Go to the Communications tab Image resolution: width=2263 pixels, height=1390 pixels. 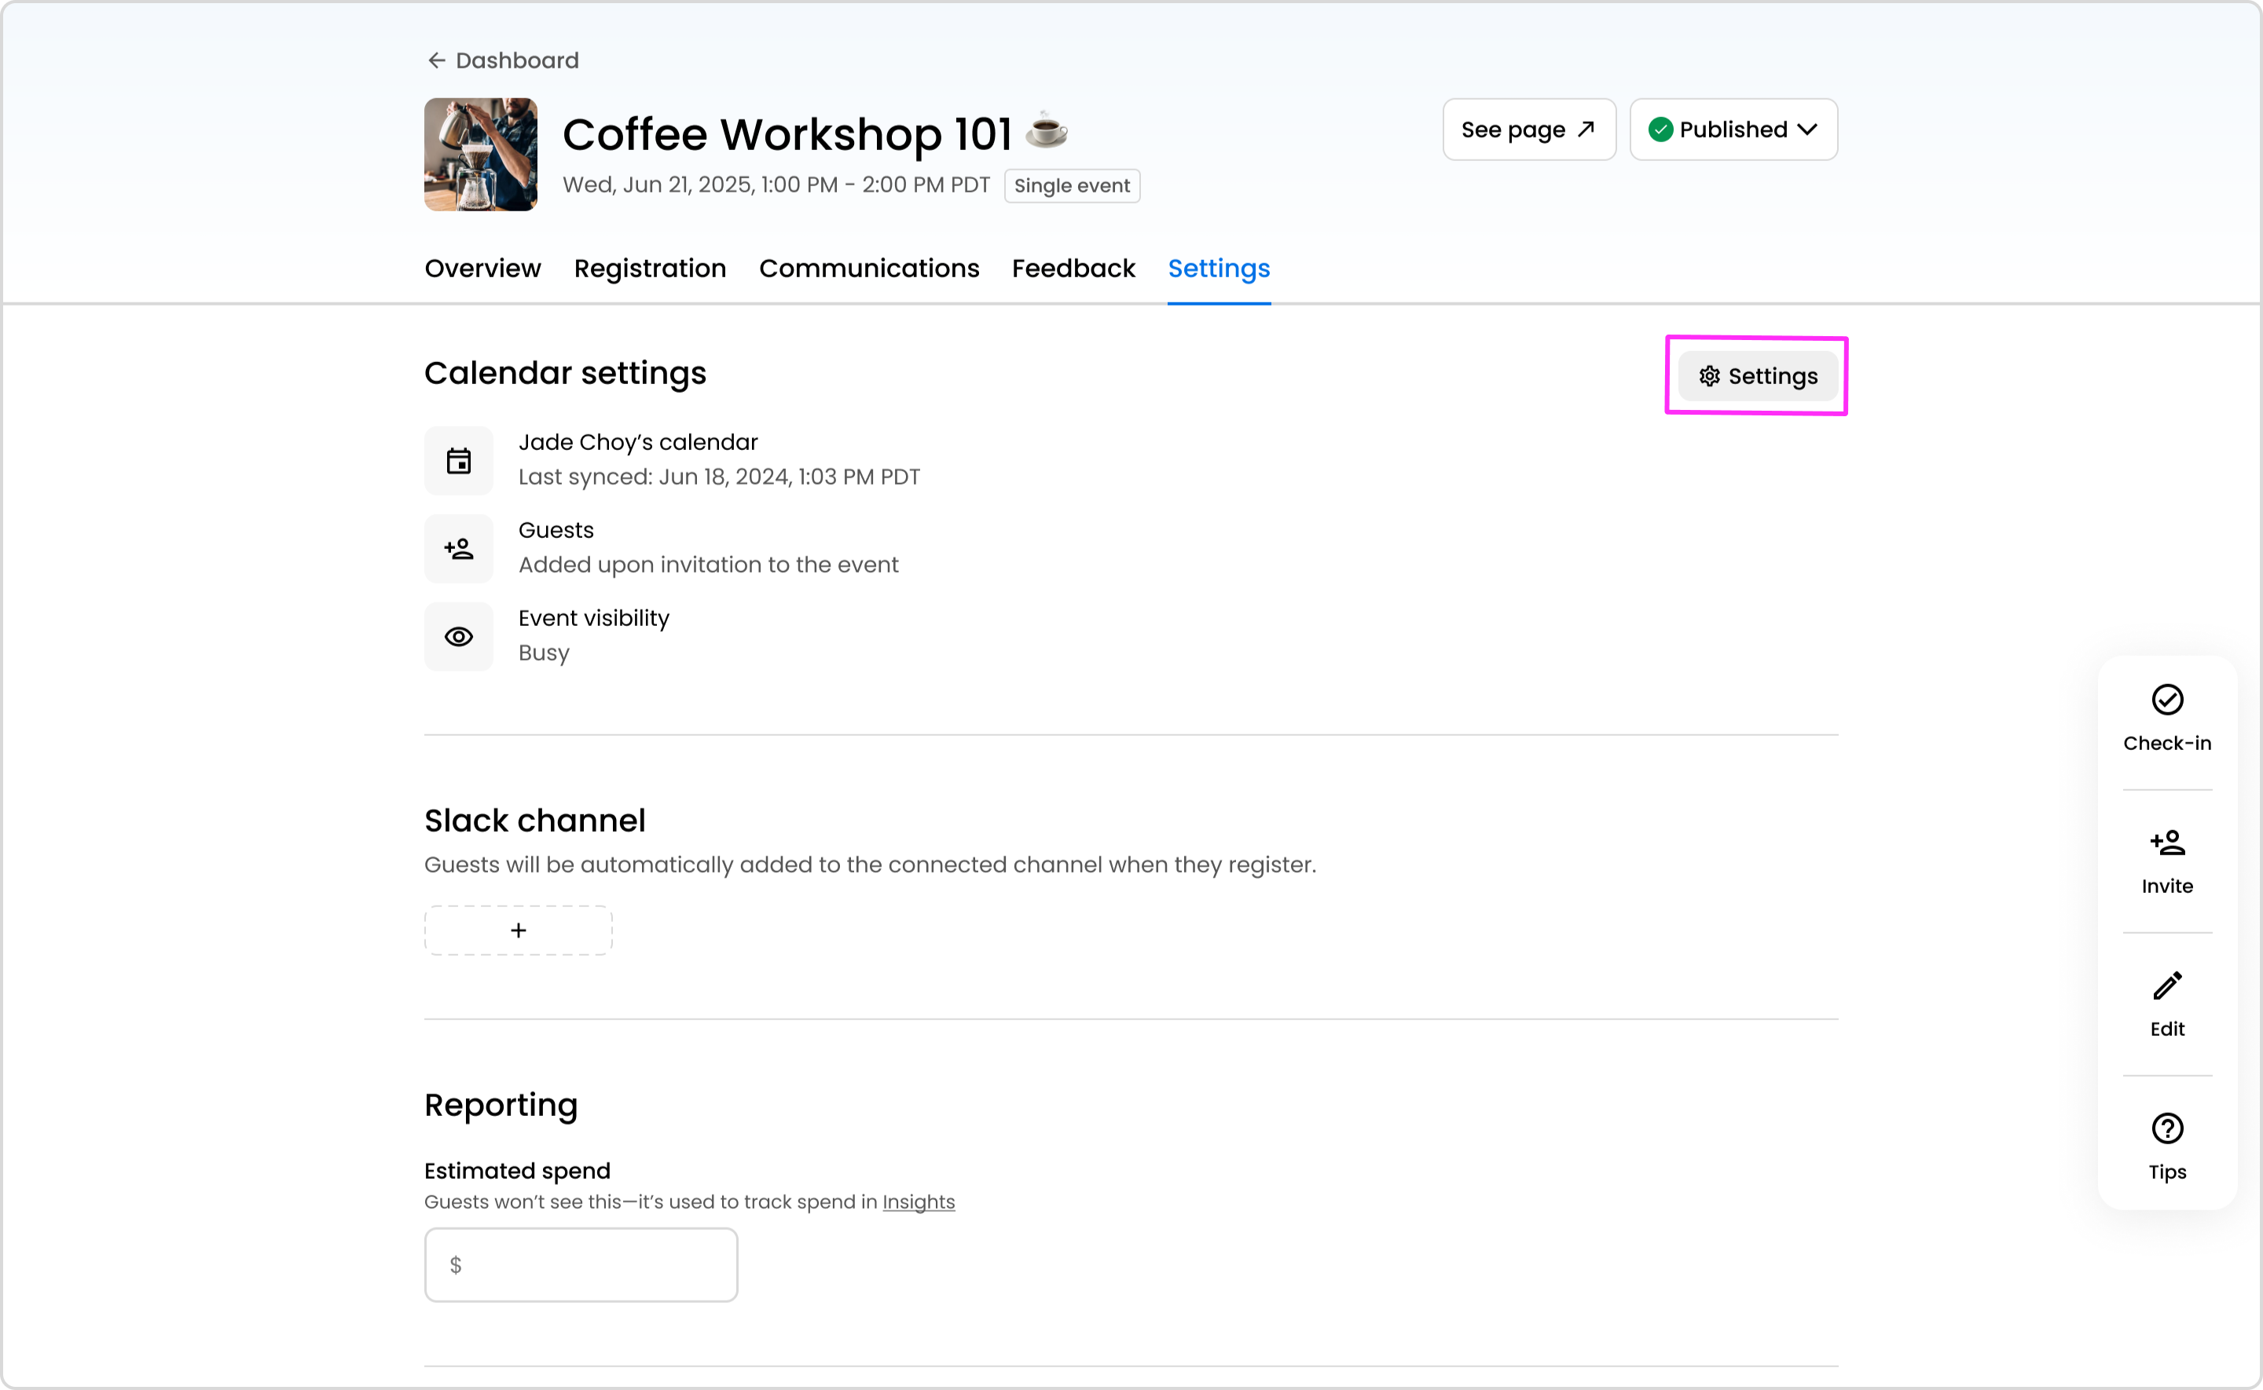(869, 269)
